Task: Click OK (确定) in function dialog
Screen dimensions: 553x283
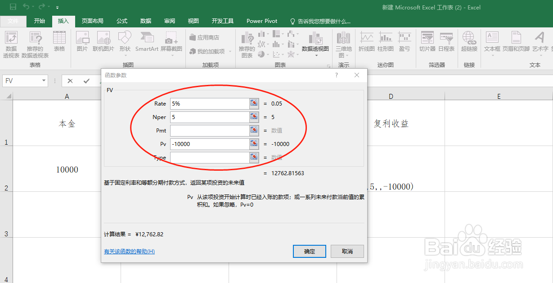Action: pos(310,251)
